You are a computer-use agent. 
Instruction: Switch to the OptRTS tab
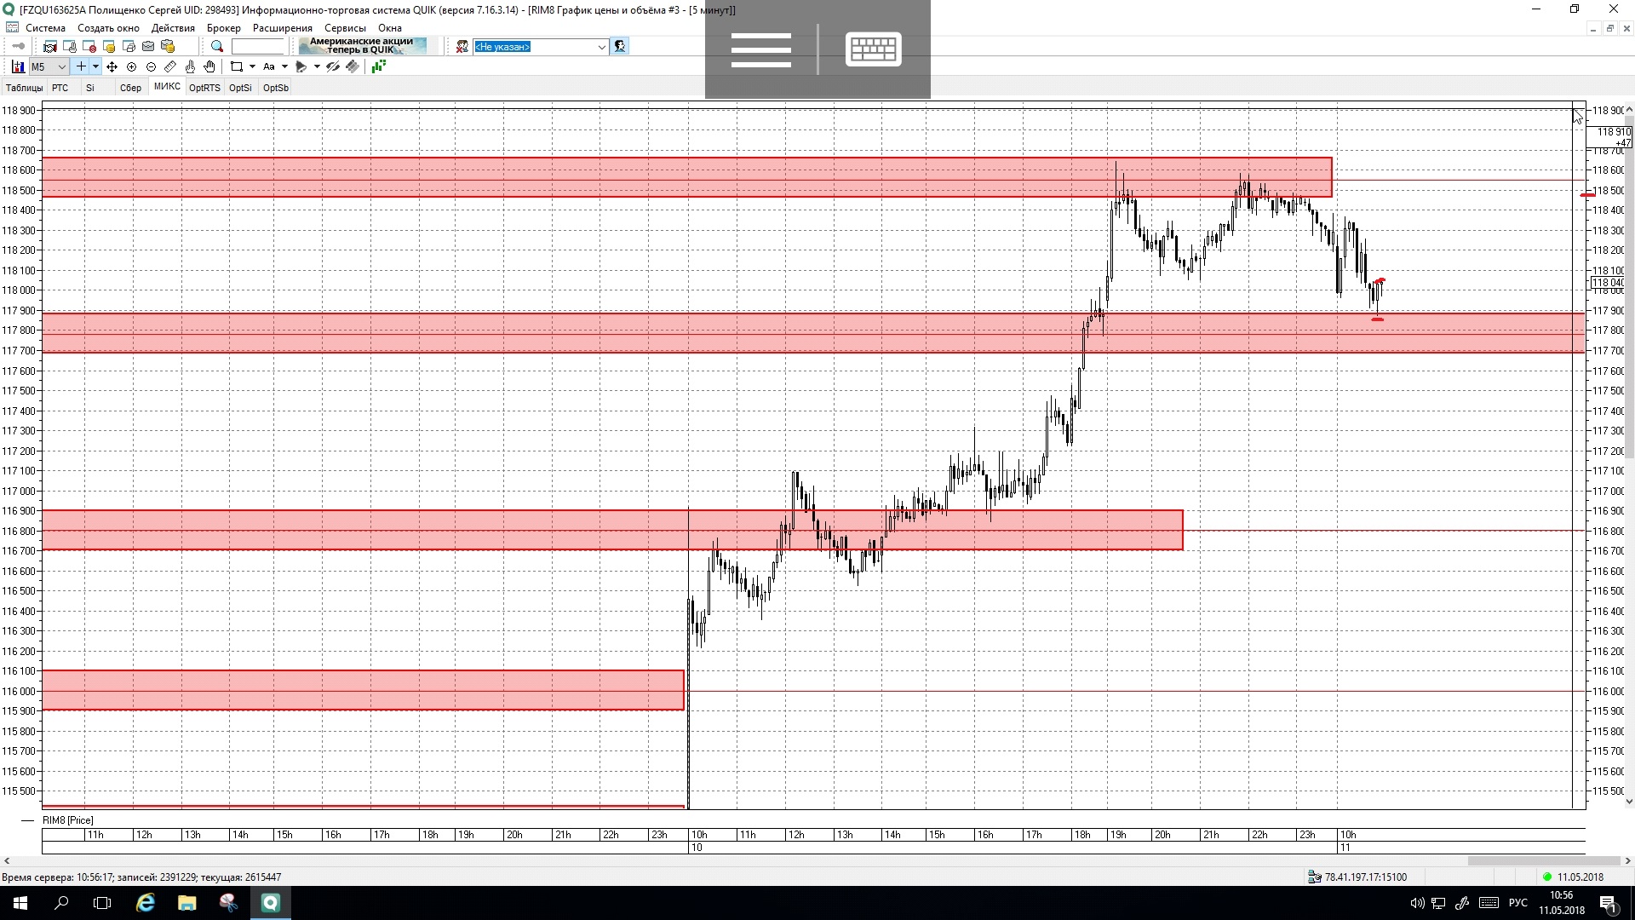[x=204, y=88]
